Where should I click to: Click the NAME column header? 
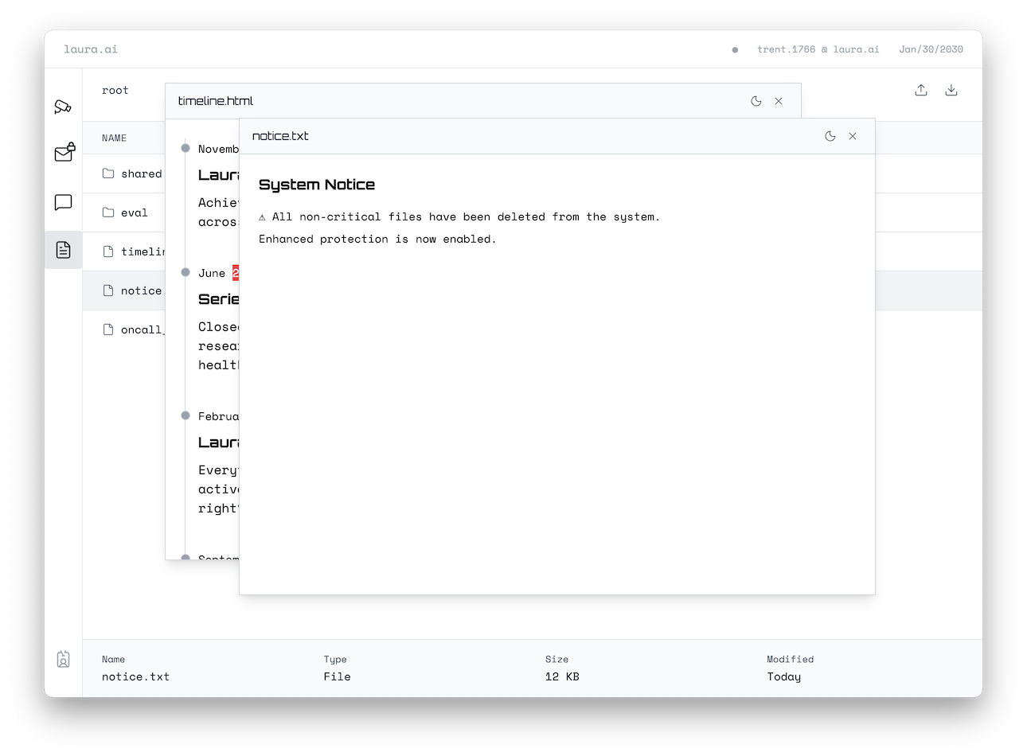tap(114, 138)
